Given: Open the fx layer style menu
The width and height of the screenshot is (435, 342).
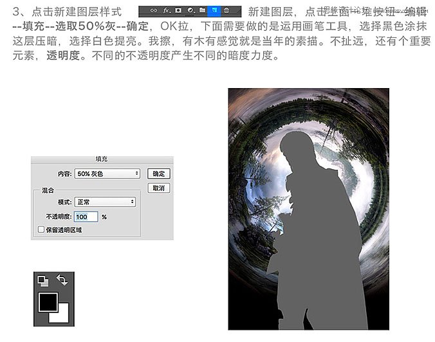Looking at the screenshot, I should pyautogui.click(x=167, y=10).
